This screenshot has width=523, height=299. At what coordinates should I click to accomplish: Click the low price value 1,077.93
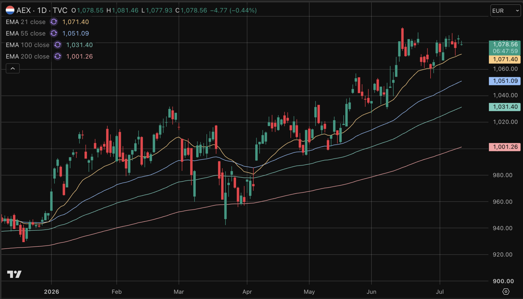[159, 10]
